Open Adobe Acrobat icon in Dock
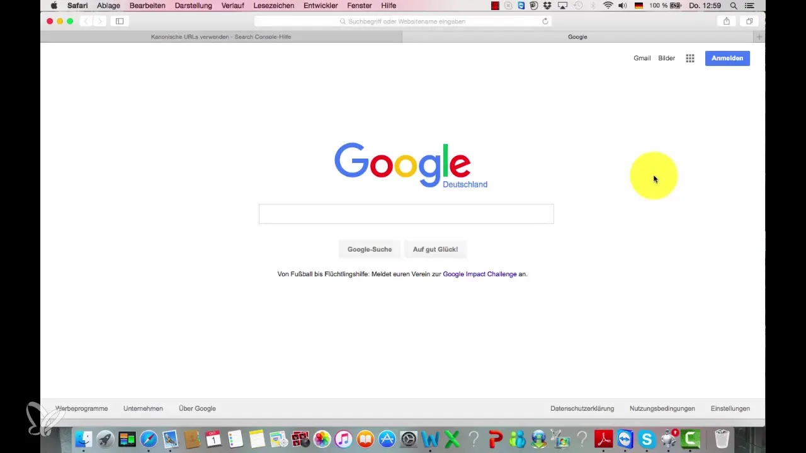 click(x=604, y=439)
